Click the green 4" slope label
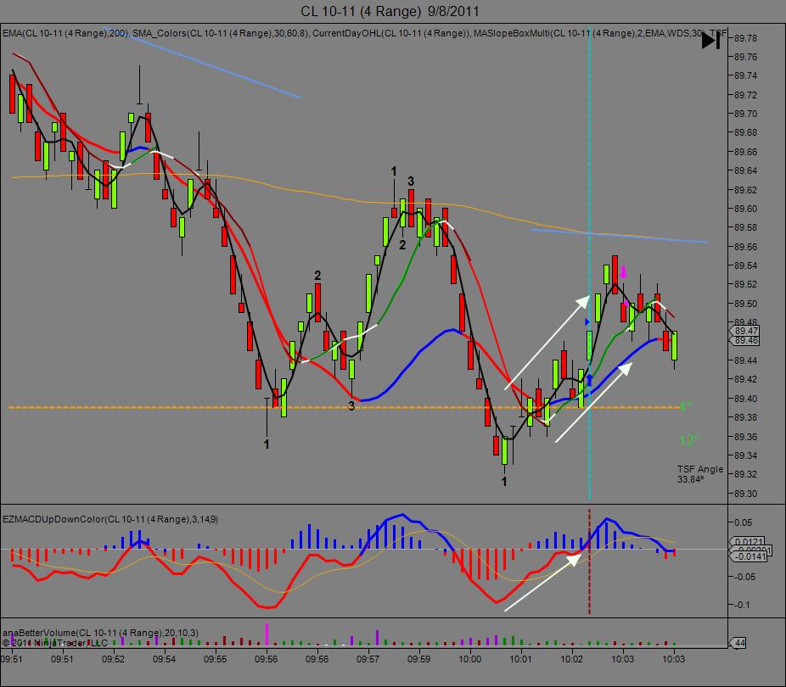Image resolution: width=786 pixels, height=687 pixels. (685, 405)
